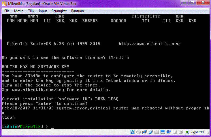Click the CPU virtualization status icon

point(175,132)
